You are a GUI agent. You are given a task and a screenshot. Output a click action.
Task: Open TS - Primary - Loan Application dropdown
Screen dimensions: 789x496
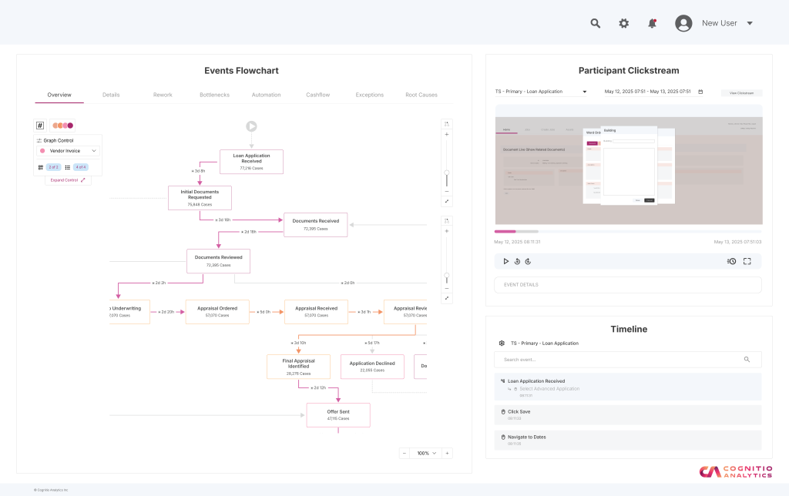[x=540, y=92]
